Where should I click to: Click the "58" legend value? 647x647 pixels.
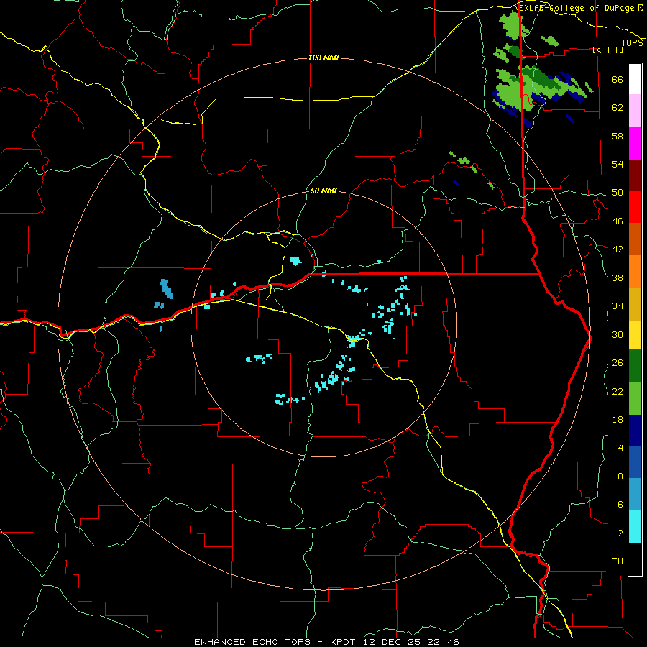coord(618,136)
